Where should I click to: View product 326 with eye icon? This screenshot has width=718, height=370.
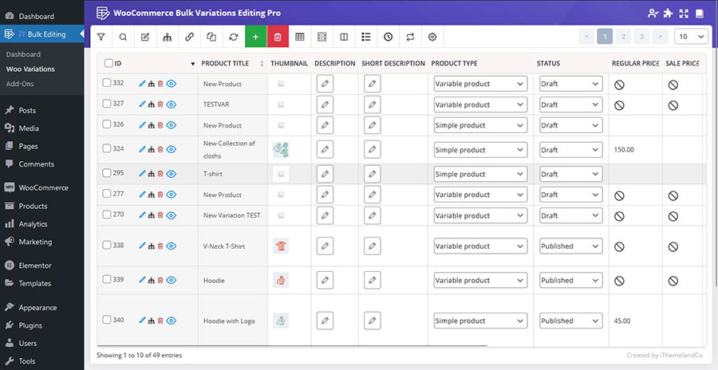[171, 125]
